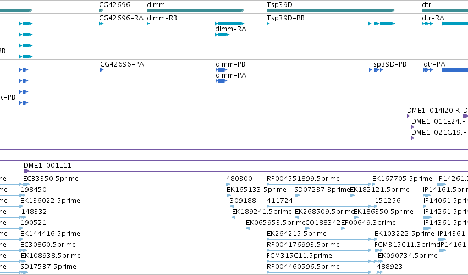The width and height of the screenshot is (468, 275).
Task: Click the Tsp39D gene span bar
Action: pyautogui.click(x=331, y=10)
